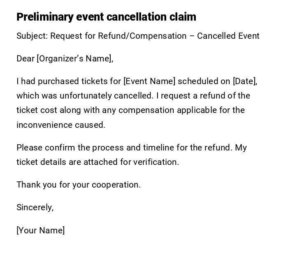Click "Cancelled Event" in the subject line
Screen dimensions: 288x256
(x=228, y=36)
